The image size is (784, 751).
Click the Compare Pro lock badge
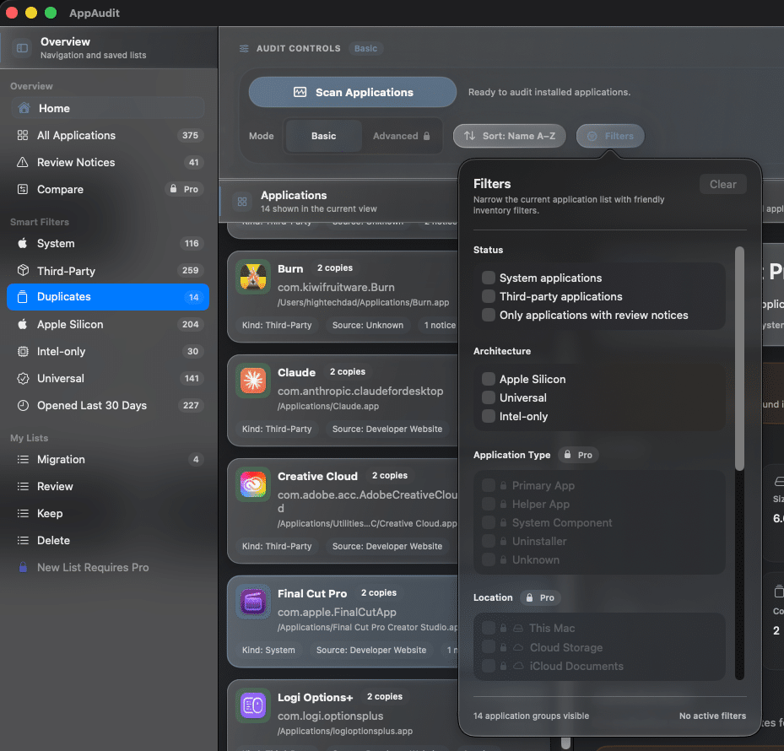coord(184,189)
